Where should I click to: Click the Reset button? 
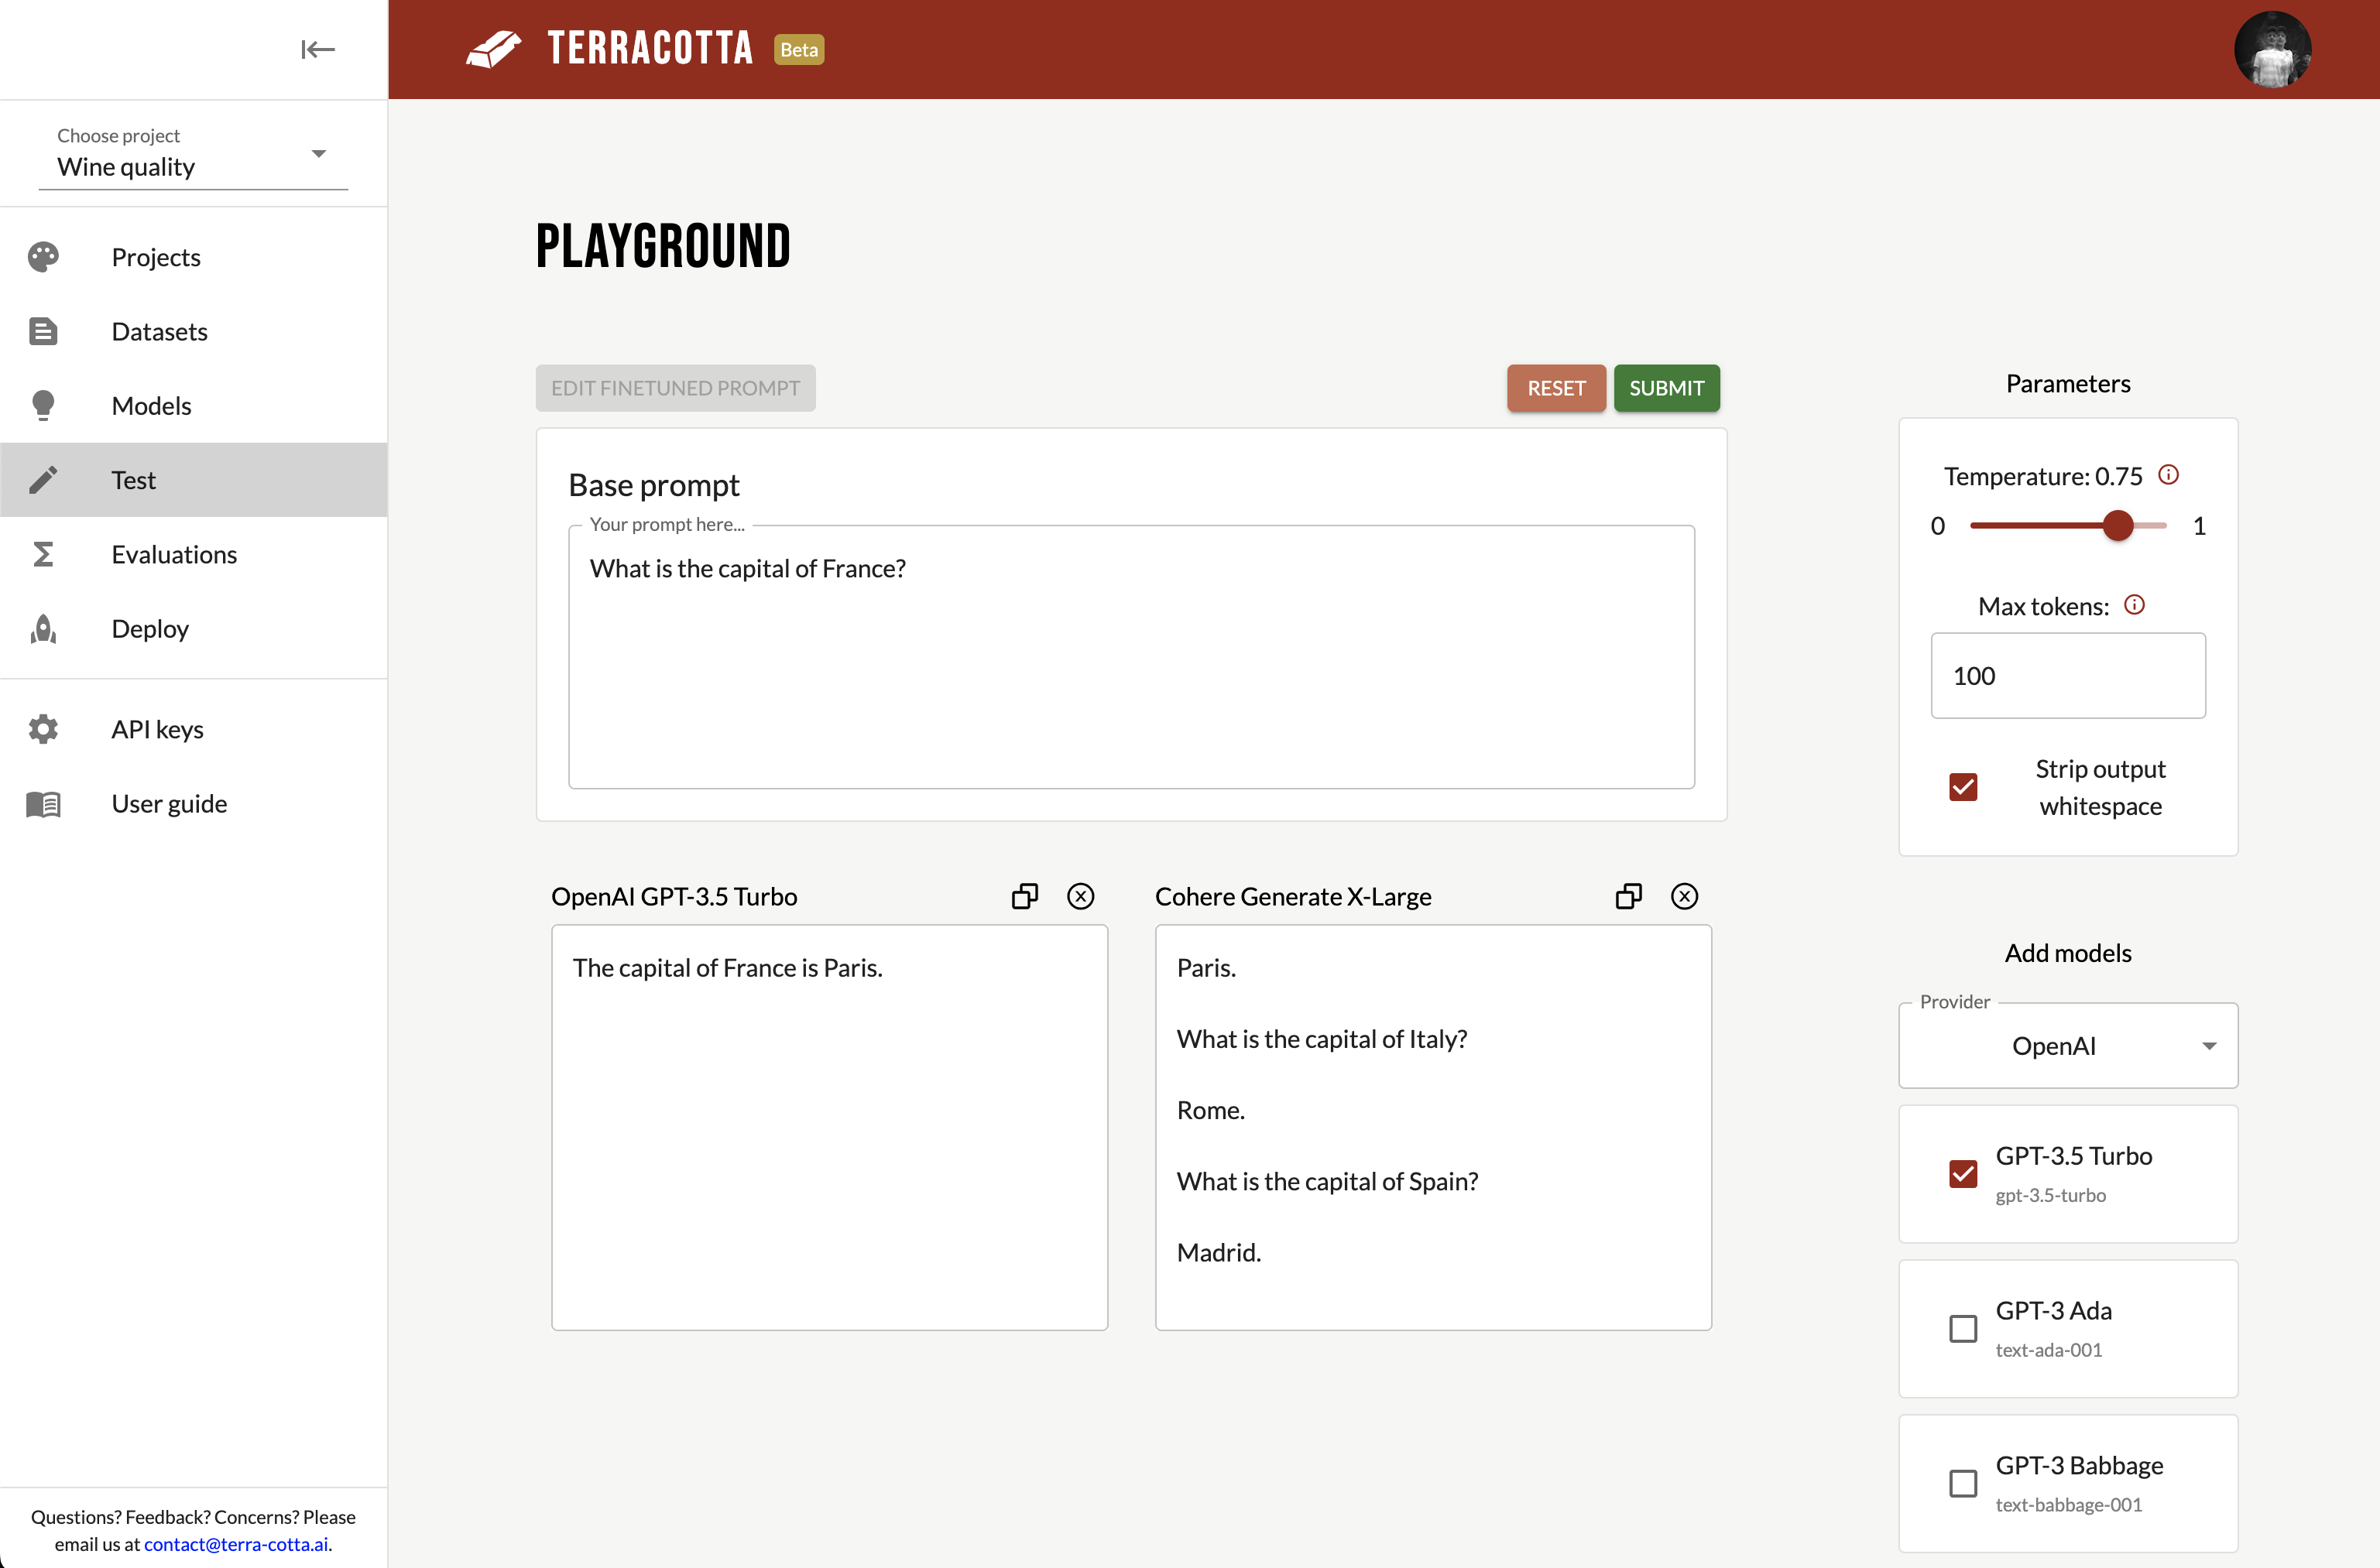[1555, 388]
